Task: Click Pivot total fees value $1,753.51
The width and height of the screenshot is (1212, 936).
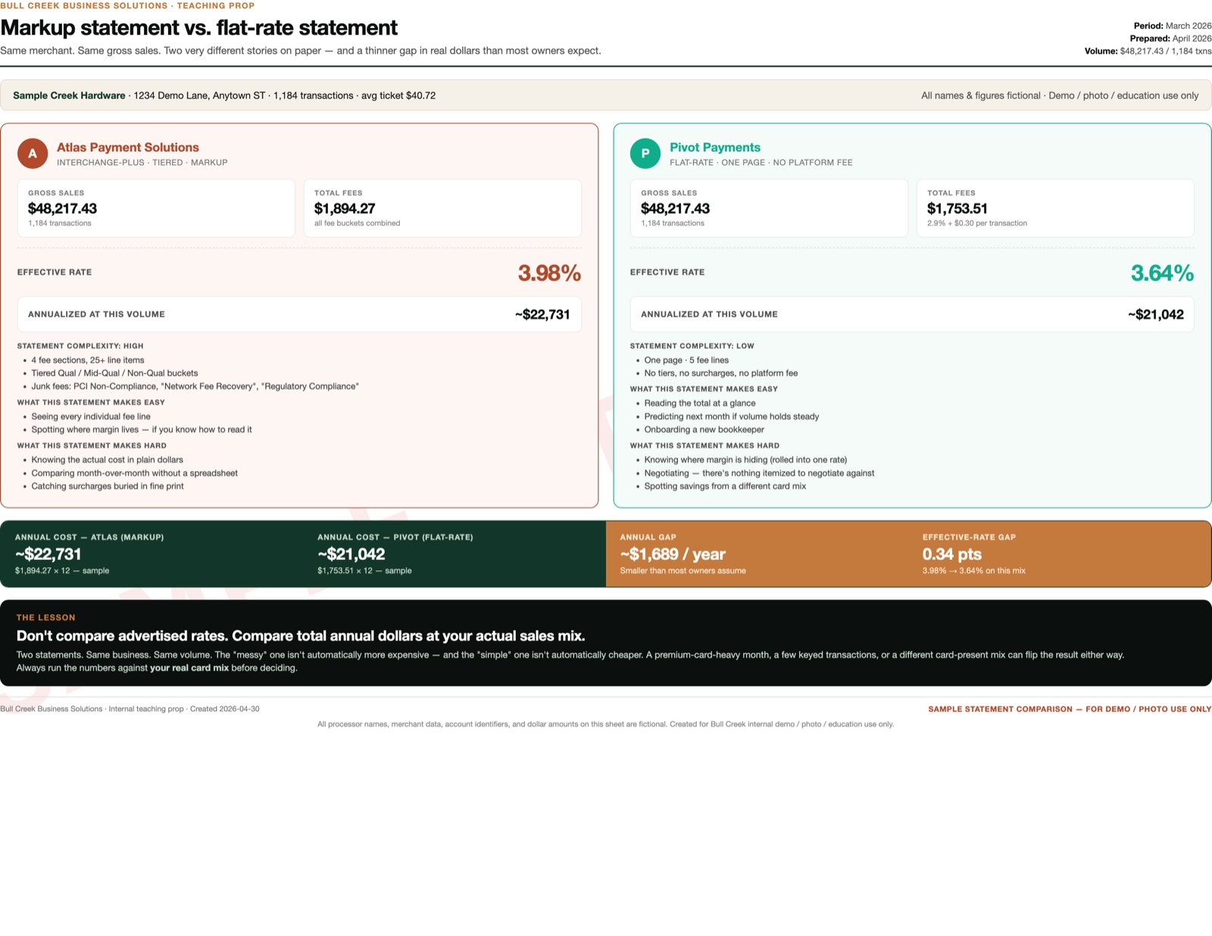Action: 957,208
